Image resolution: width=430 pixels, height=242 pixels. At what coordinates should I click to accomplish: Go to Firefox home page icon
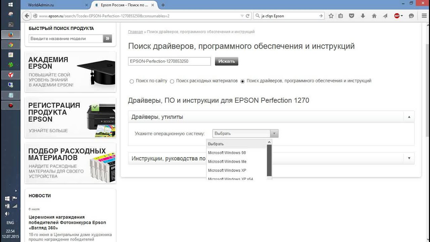(374, 16)
